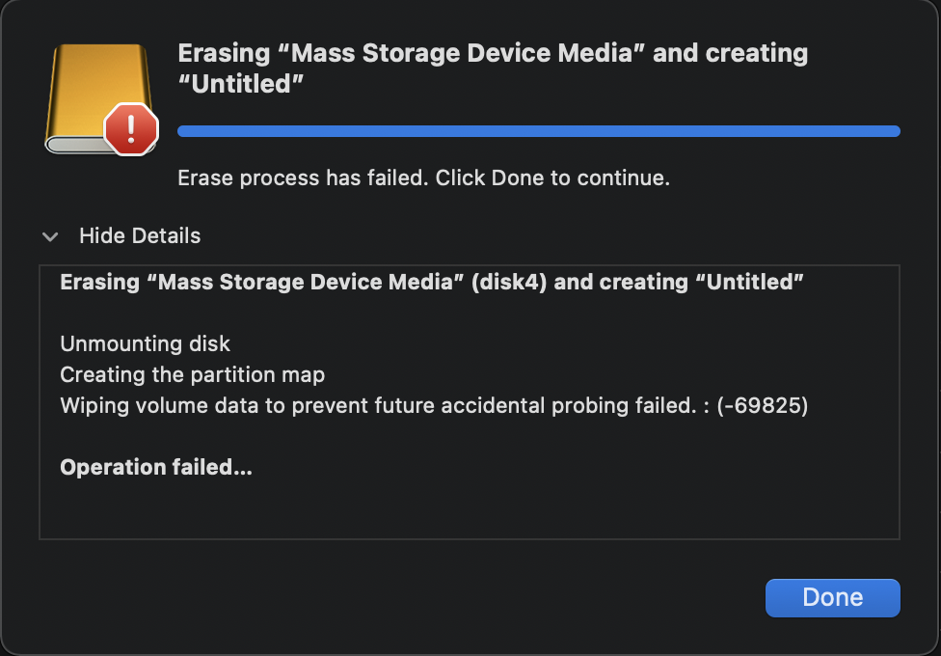This screenshot has height=656, width=941.
Task: Click the "Erase process has failed" status text
Action: pyautogui.click(x=304, y=178)
